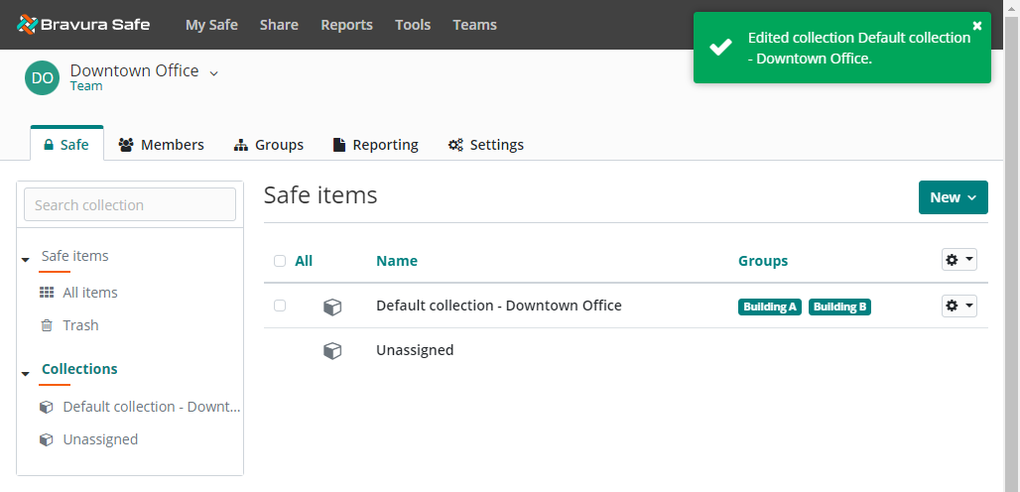
Task: Click sidebar cube icon for Default collection
Action: click(x=47, y=407)
